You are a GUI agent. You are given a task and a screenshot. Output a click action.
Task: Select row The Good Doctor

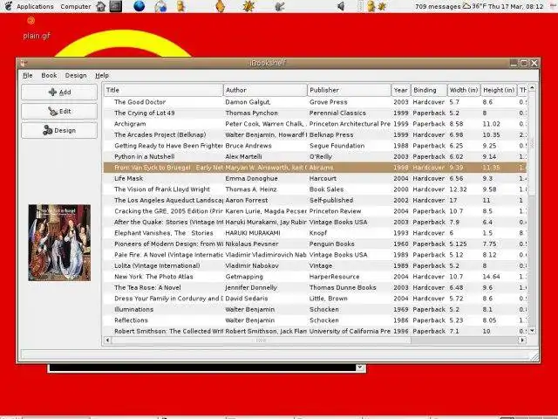tap(315, 102)
